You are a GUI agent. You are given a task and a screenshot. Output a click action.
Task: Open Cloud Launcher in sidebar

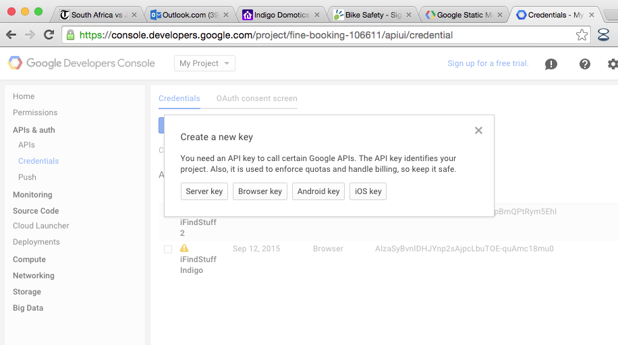pos(41,226)
